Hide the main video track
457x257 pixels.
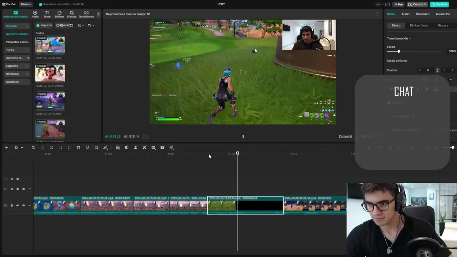(17, 205)
